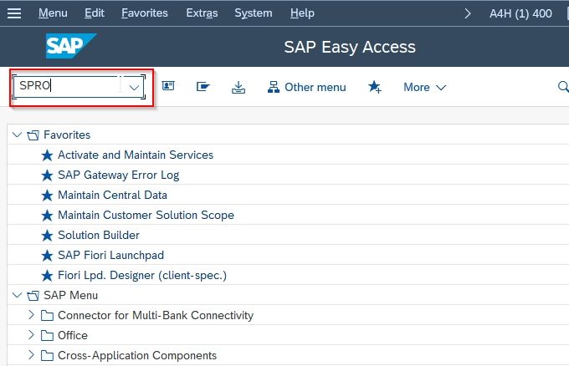Click Other menu button
Image resolution: width=569 pixels, height=366 pixels.
pyautogui.click(x=306, y=88)
